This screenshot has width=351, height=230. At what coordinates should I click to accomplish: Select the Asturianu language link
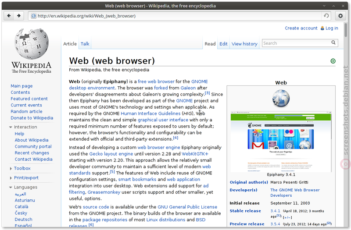click(x=25, y=200)
